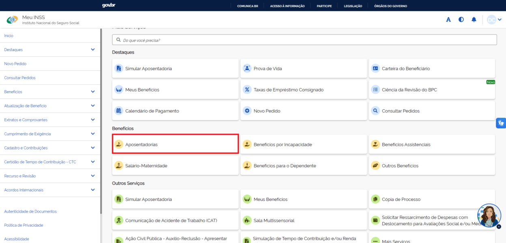
Task: Open Taxas de Empréstimo Consignado
Action: tap(247, 89)
